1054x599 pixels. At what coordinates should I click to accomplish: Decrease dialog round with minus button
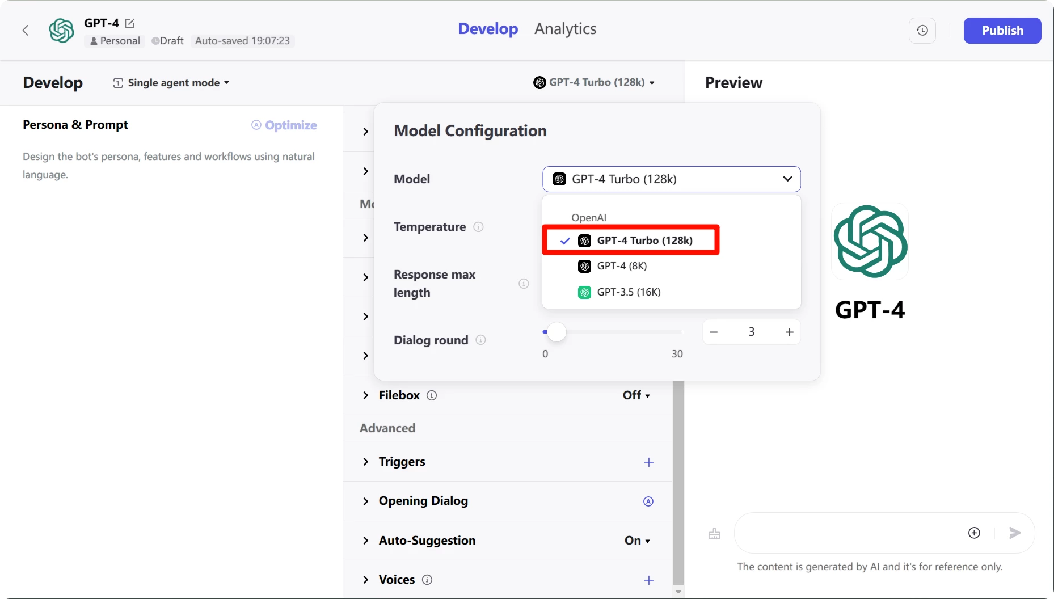714,332
